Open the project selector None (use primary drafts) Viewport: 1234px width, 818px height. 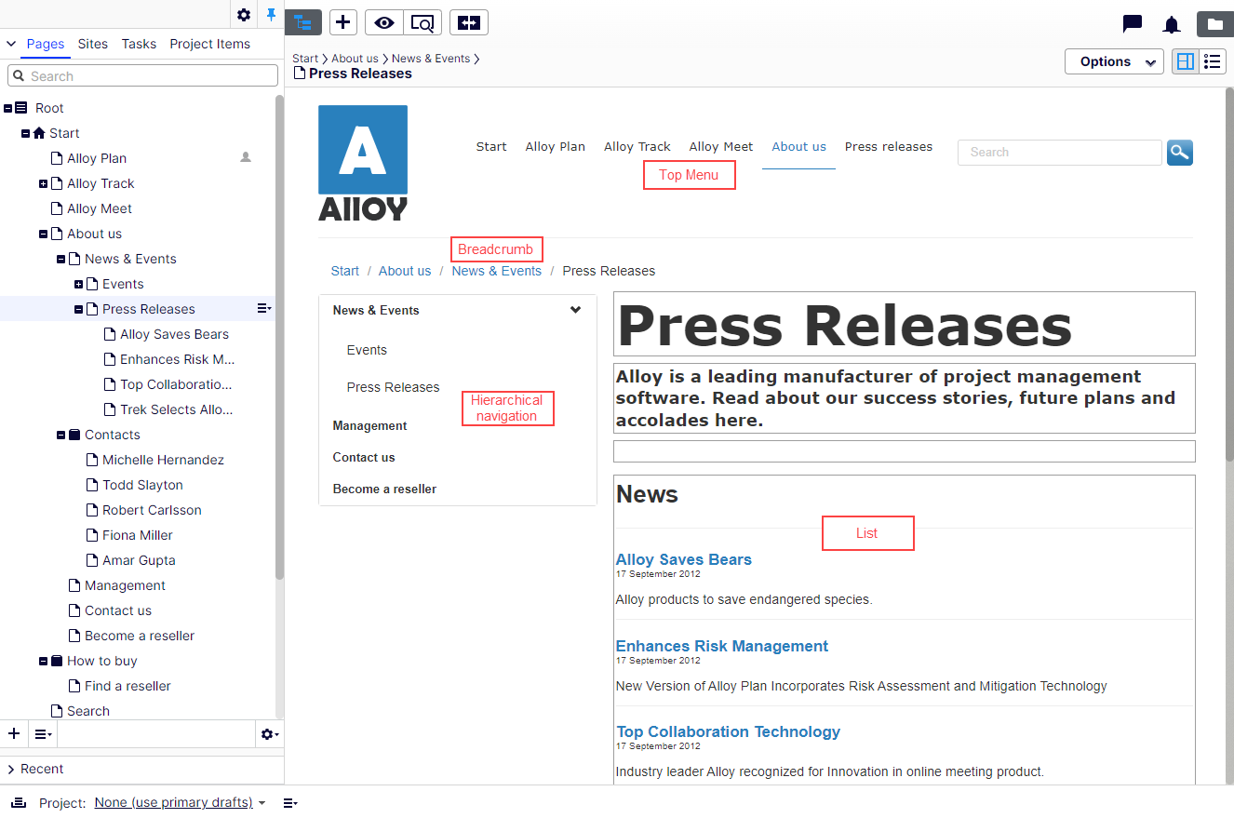(x=180, y=802)
